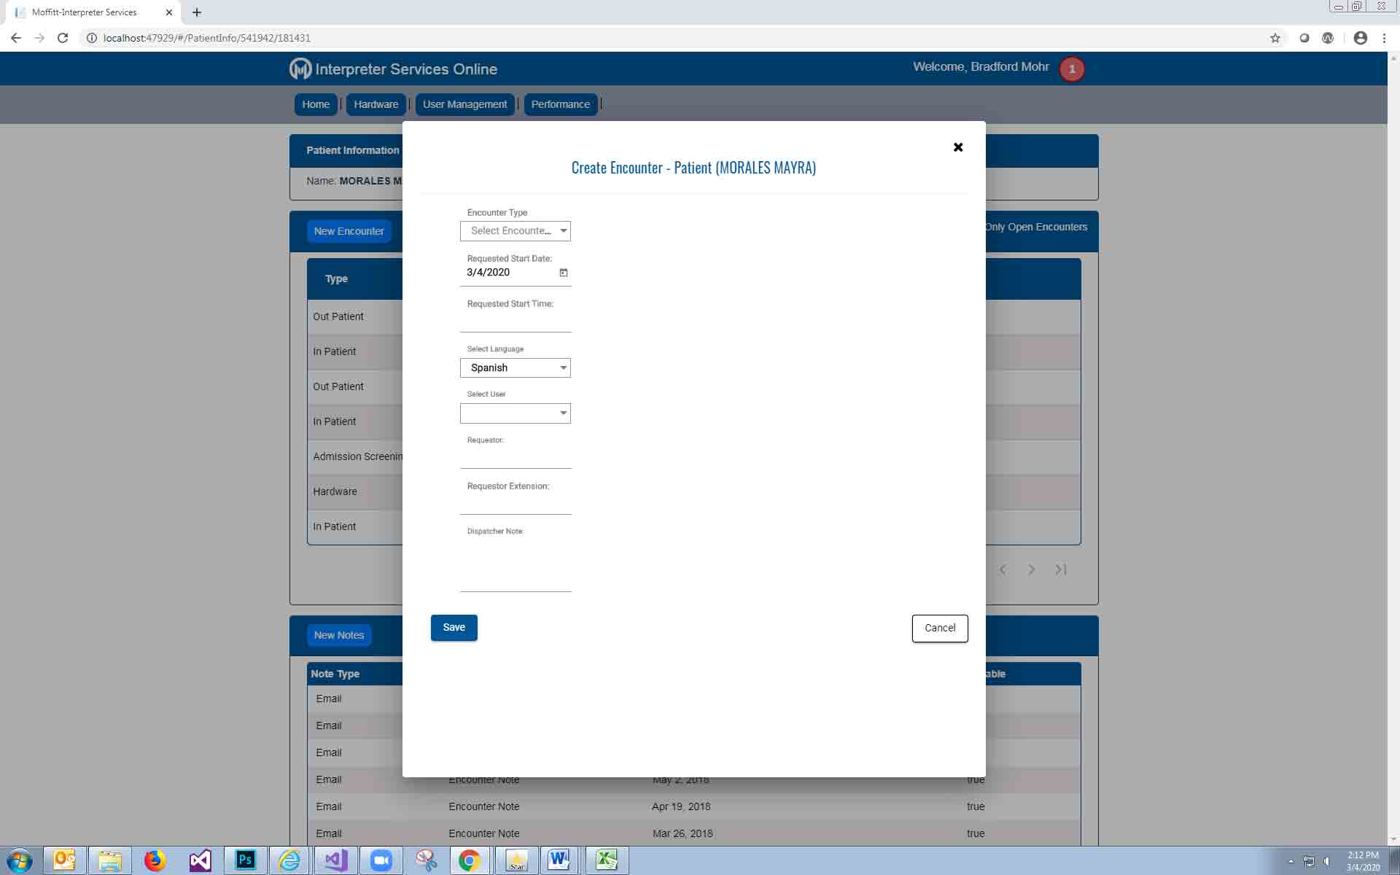The width and height of the screenshot is (1400, 875).
Task: Close the Create Encounter dialog with X
Action: pyautogui.click(x=958, y=147)
